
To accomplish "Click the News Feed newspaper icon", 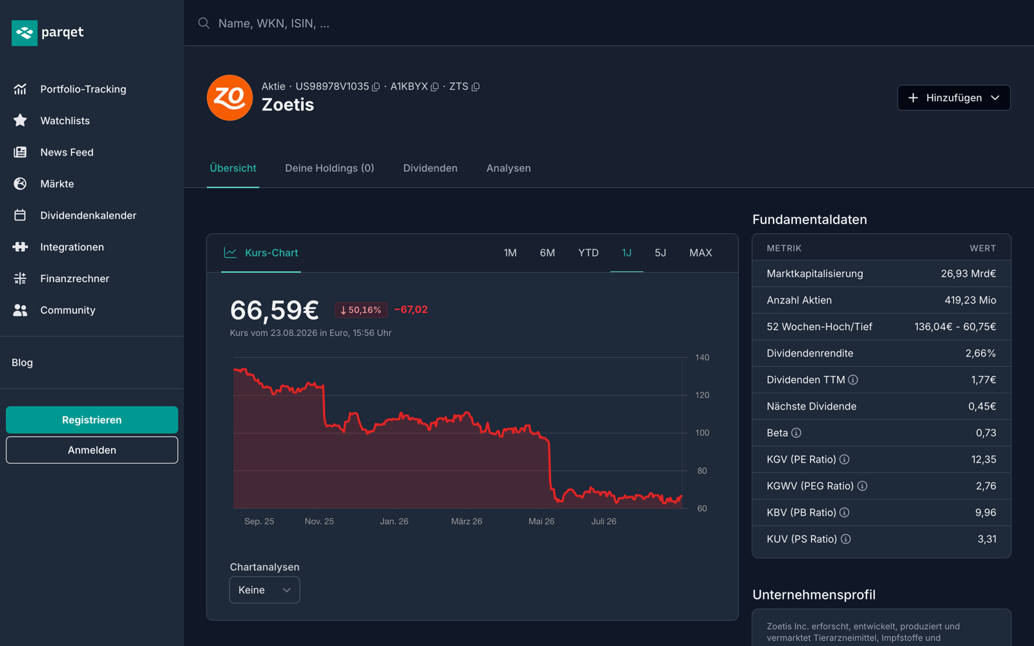I will pos(20,152).
